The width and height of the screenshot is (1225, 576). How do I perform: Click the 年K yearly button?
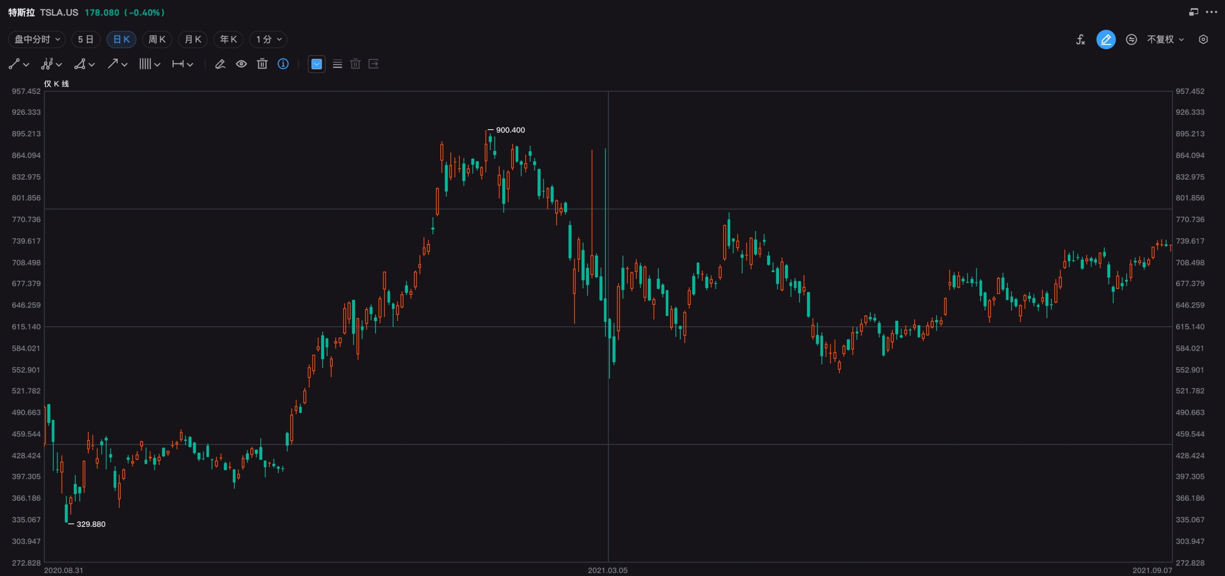pos(228,40)
